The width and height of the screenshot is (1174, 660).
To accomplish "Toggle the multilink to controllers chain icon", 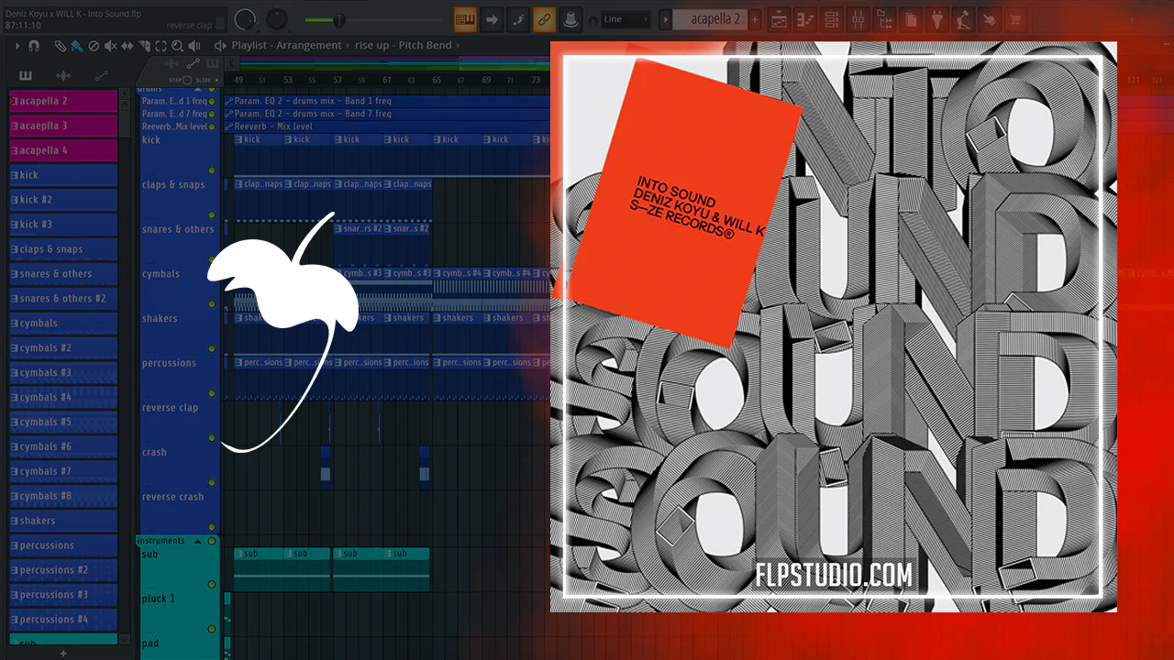I will coord(545,18).
